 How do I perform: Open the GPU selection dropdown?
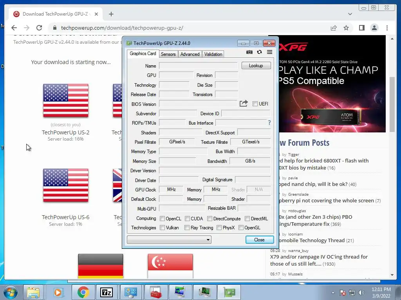tap(169, 239)
